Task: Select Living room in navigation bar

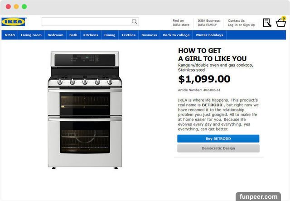Action: (x=31, y=35)
